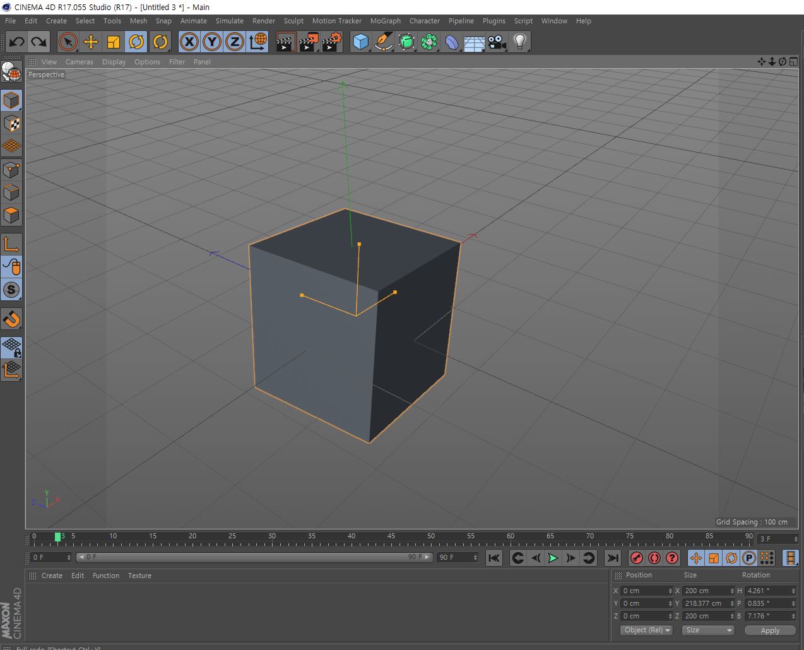Click the Size Y input field

(x=704, y=603)
